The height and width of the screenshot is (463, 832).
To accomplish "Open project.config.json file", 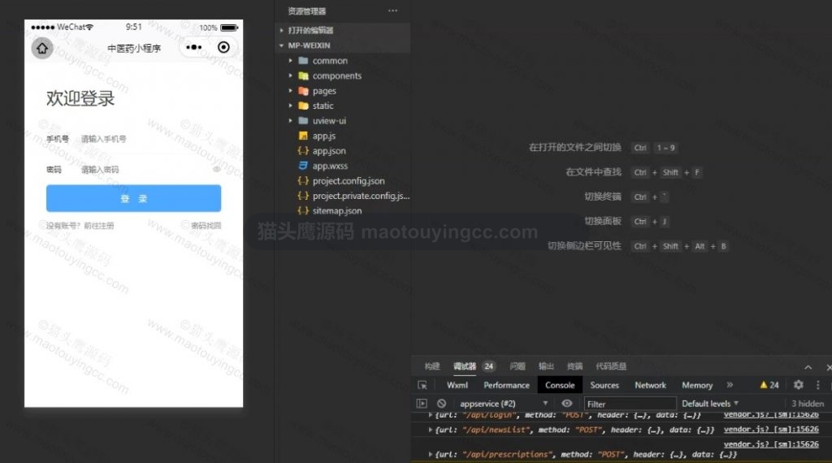I will pos(349,181).
